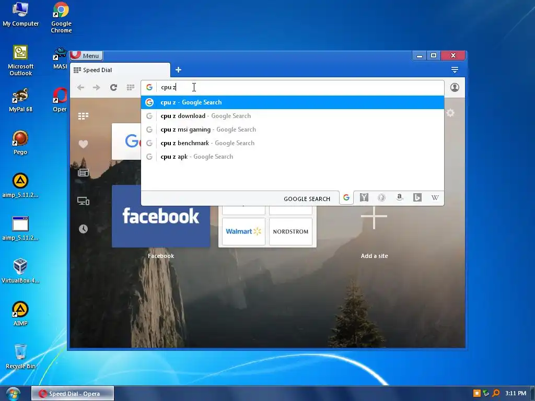This screenshot has width=535, height=401.
Task: Open the Walmart speed dial tile
Action: click(243, 231)
